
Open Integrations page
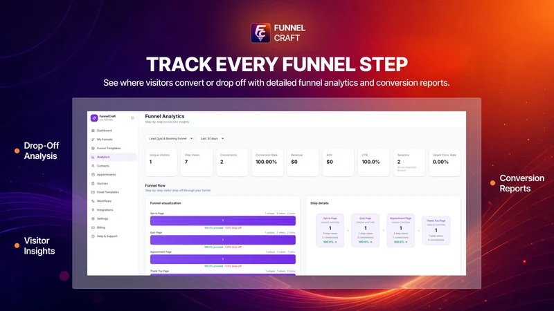(x=113, y=210)
